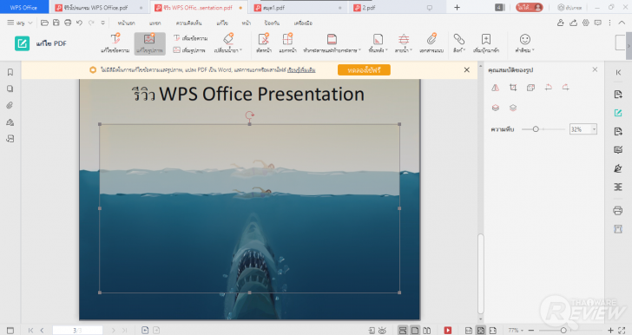Screen dimensions: 632x335
Task: Adjust the zoom slider in status bar
Action: click(x=563, y=330)
